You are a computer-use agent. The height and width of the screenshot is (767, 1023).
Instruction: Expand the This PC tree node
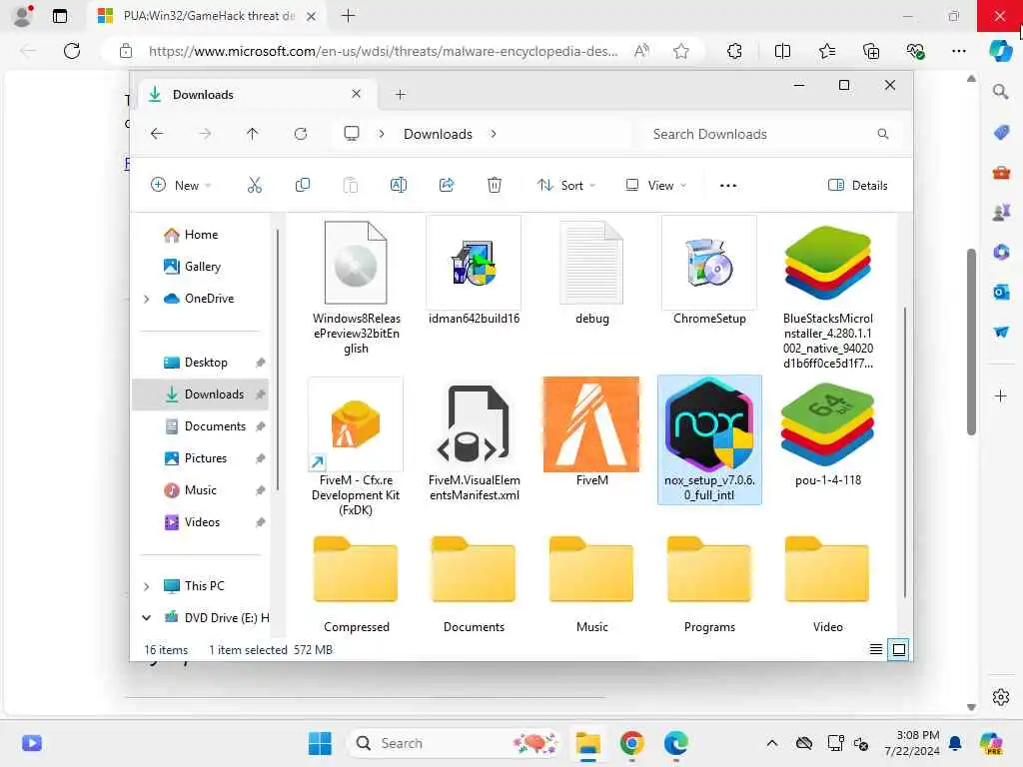(x=146, y=586)
